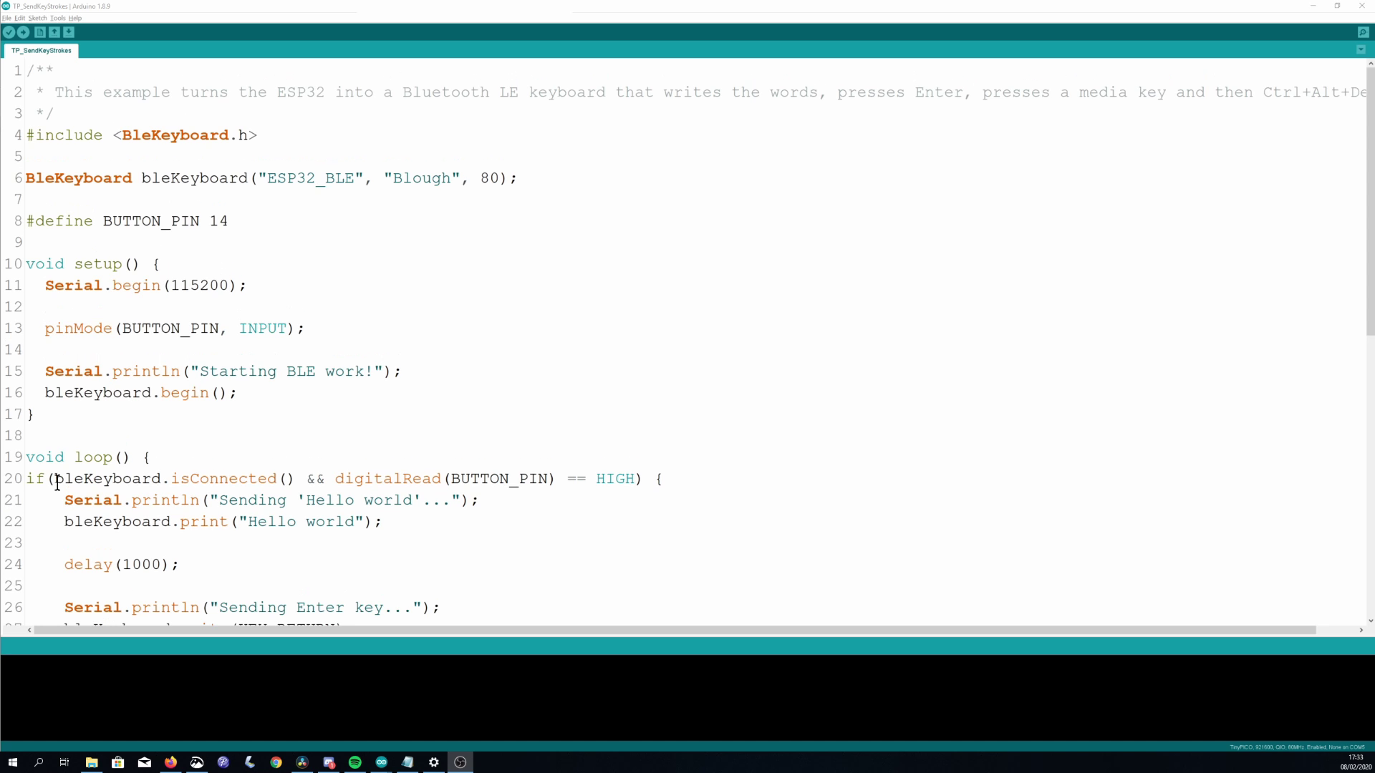Click the Upload arrow button
Viewport: 1375px width, 773px height.
click(x=23, y=32)
